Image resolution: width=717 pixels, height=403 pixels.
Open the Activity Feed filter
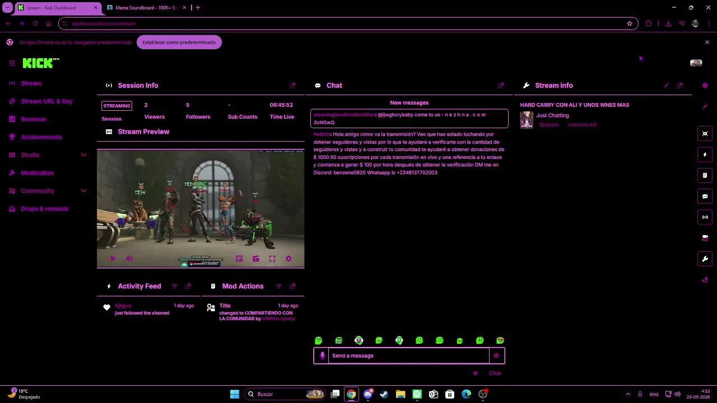click(x=174, y=286)
